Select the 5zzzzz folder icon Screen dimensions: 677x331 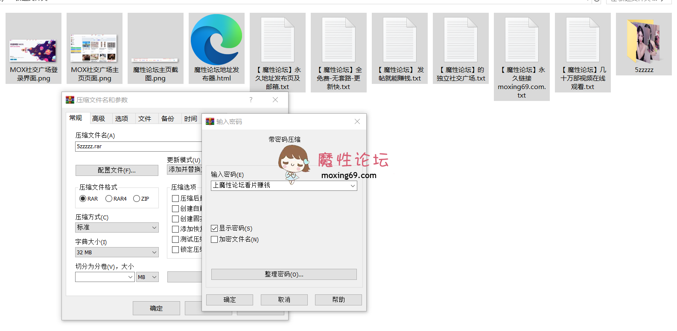point(644,41)
